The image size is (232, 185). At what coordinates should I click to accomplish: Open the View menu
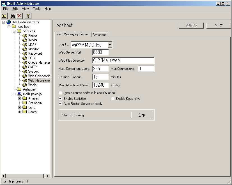tap(25, 9)
